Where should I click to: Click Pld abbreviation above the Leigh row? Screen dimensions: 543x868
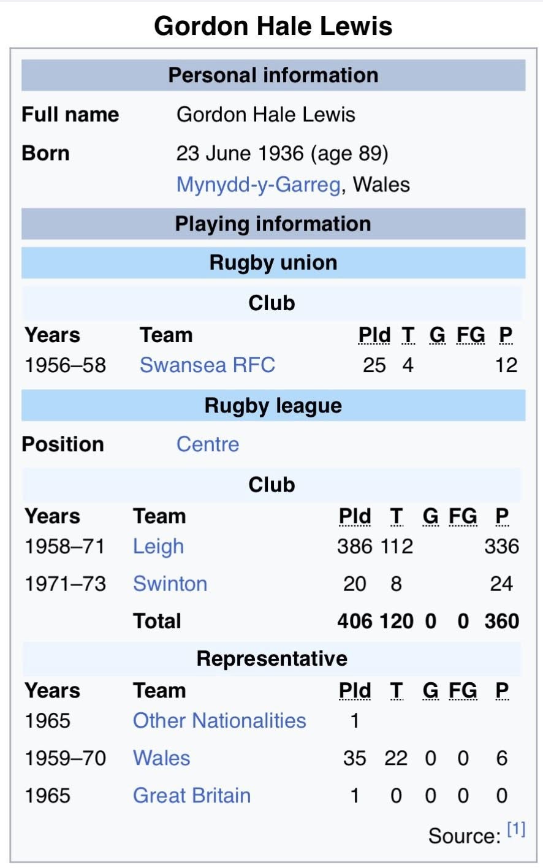pyautogui.click(x=354, y=517)
